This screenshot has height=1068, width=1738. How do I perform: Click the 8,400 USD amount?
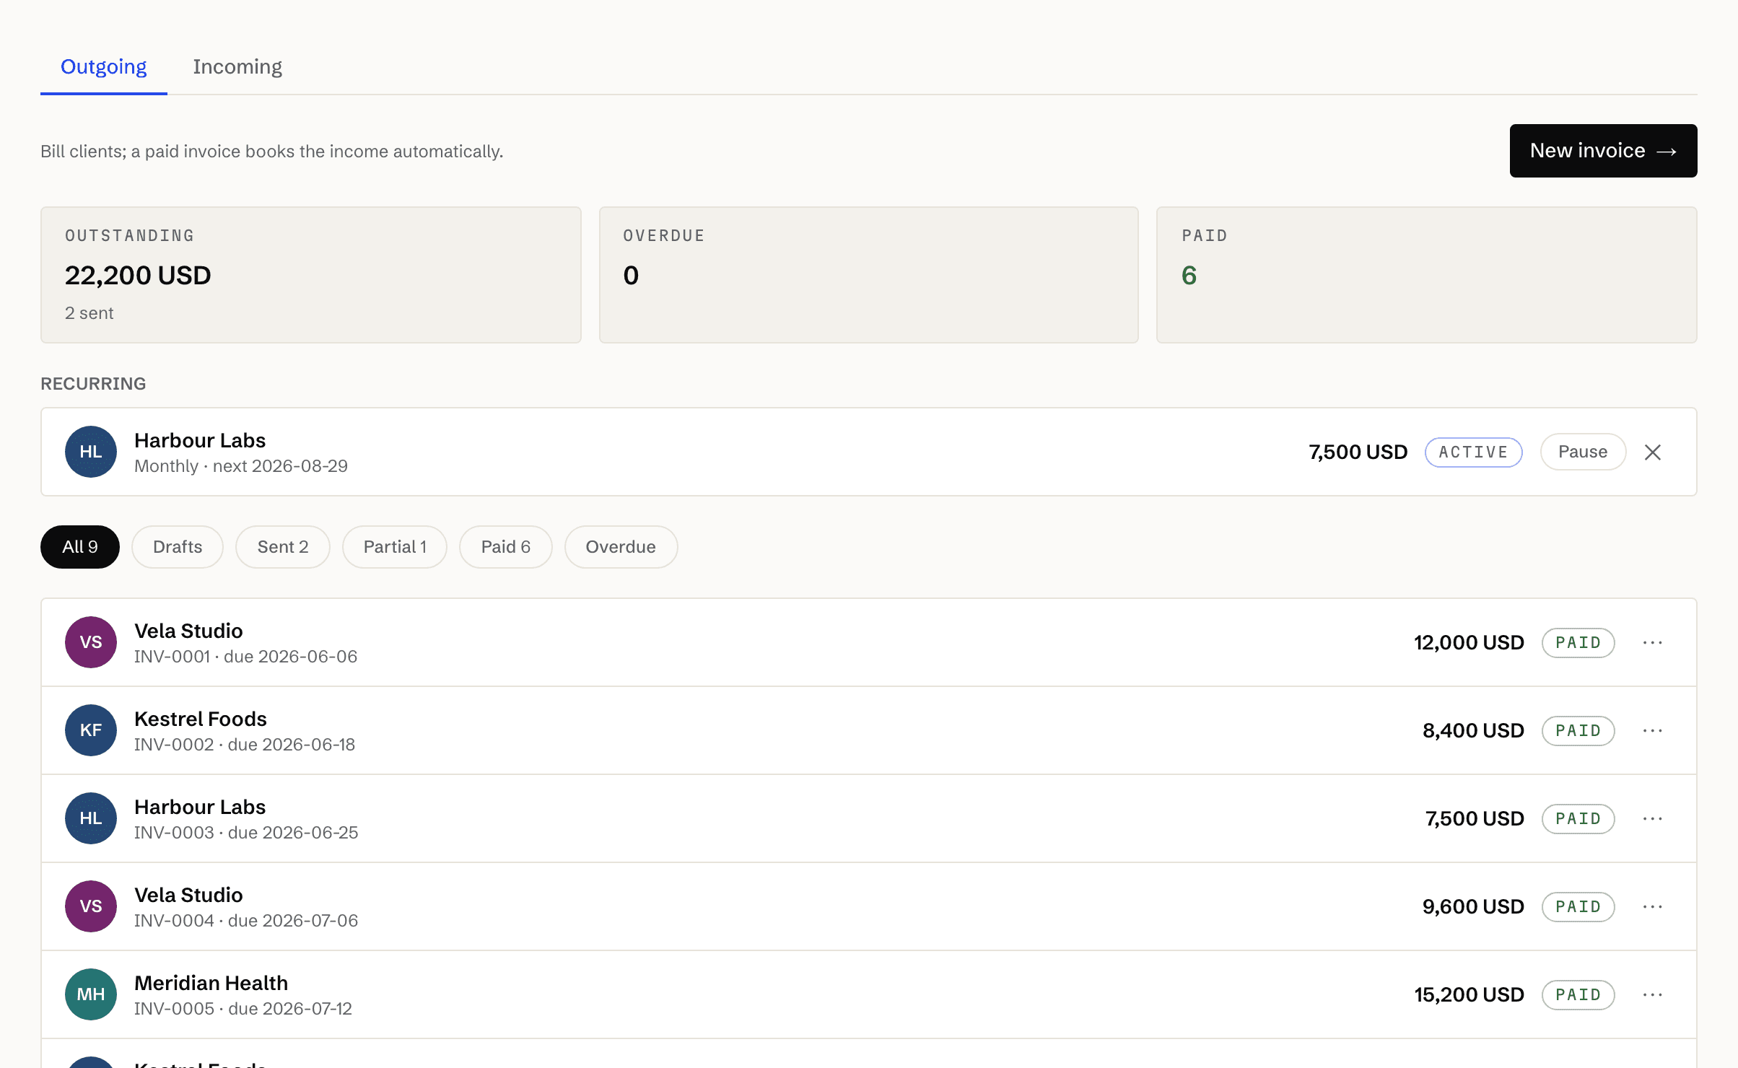(1473, 730)
